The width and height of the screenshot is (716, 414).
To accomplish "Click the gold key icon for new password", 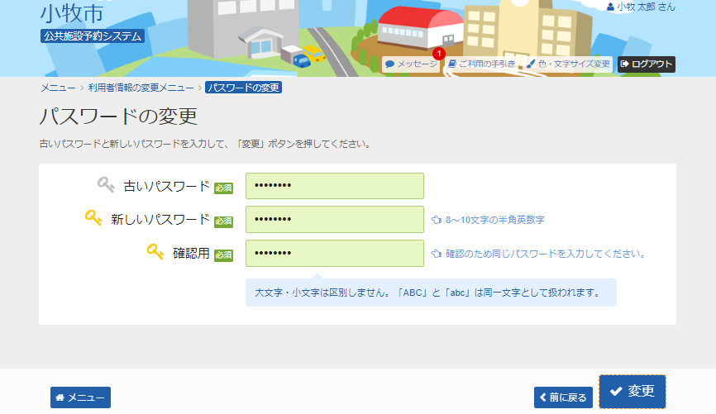I will pos(93,218).
